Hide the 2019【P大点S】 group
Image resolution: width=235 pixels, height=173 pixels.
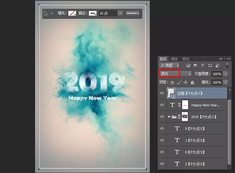[162, 117]
